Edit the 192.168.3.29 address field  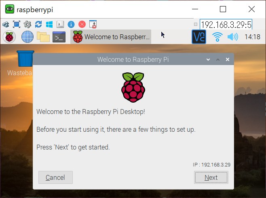pos(226,25)
